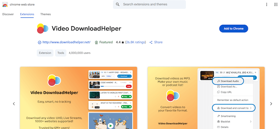Screen dimensions: 279x129
Task: Click the rating star icon
Action: pos(123,42)
